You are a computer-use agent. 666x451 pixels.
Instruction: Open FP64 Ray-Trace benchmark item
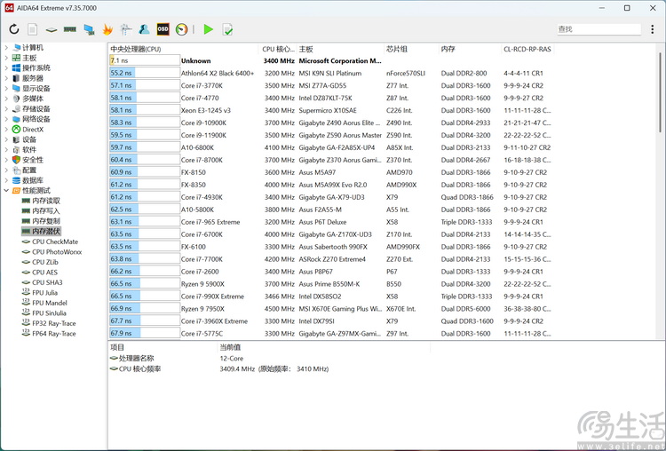(54, 334)
